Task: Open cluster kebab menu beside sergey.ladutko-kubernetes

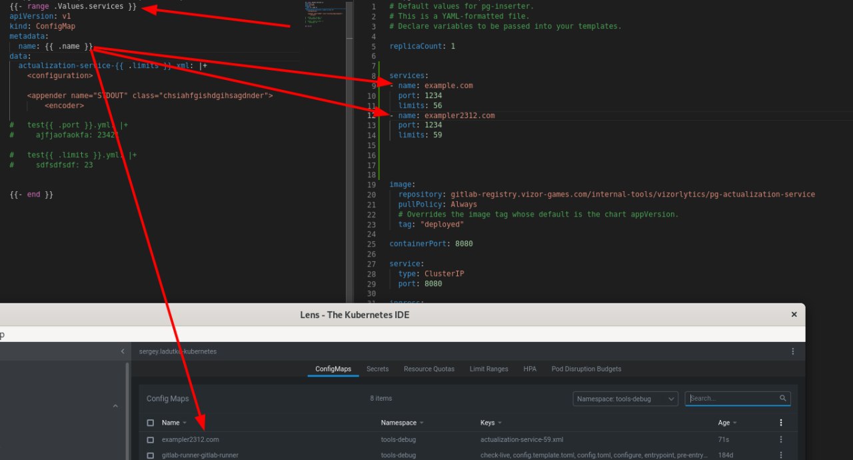Action: (x=792, y=351)
